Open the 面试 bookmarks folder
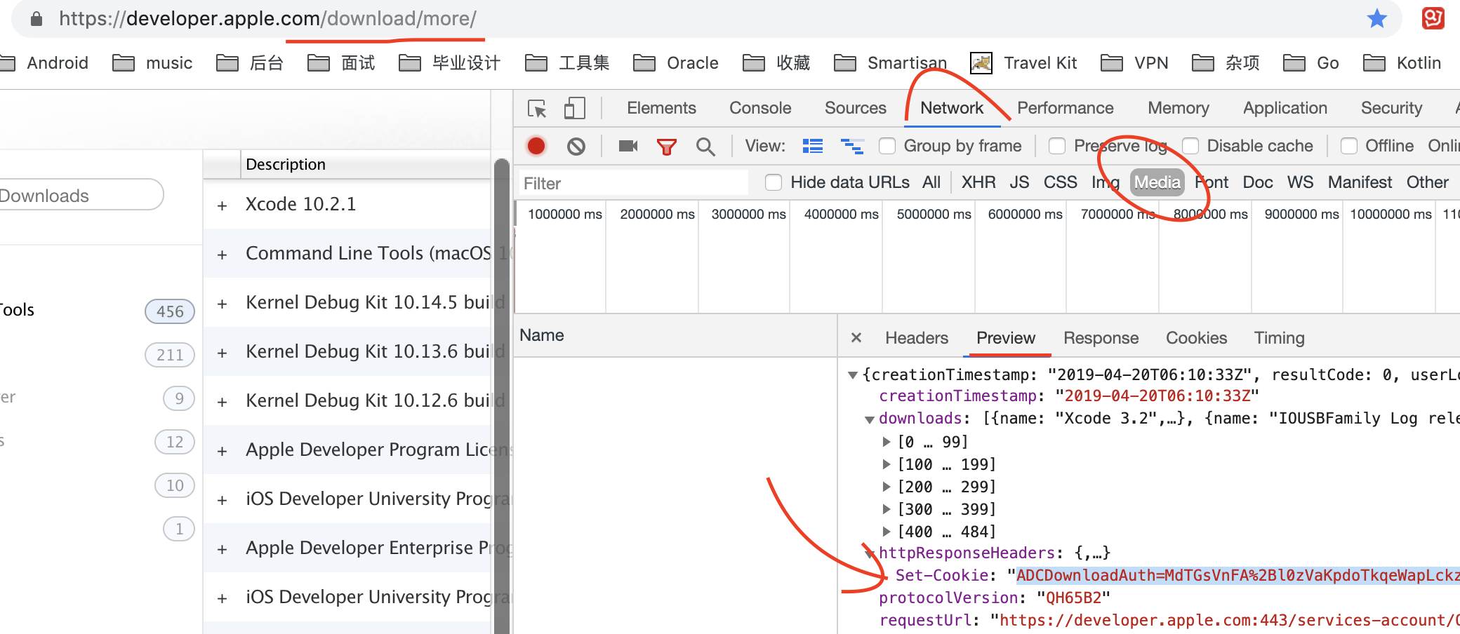 341,63
